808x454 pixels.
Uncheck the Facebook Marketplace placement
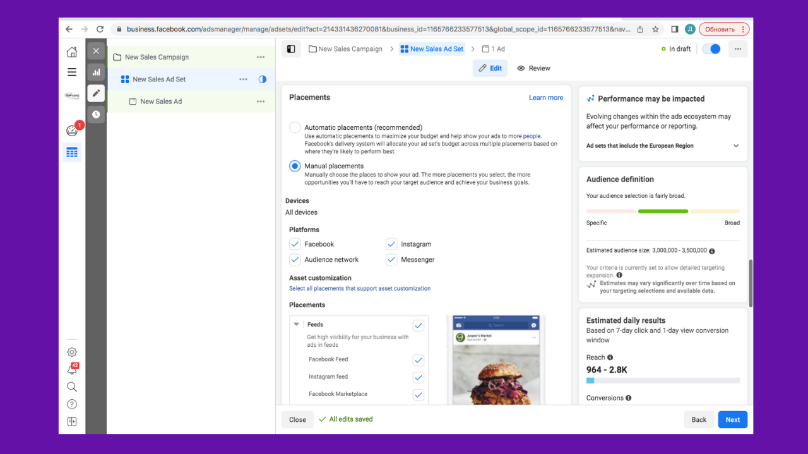pyautogui.click(x=418, y=395)
